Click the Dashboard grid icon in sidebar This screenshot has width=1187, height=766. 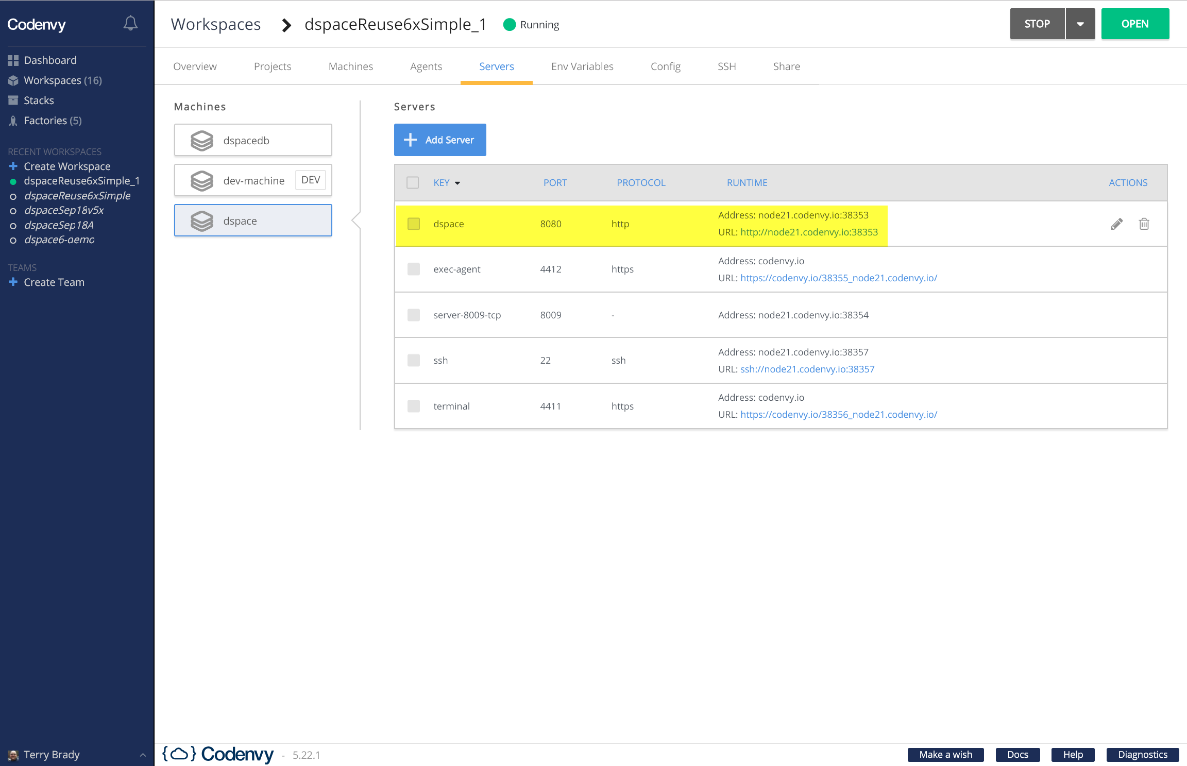(x=13, y=60)
